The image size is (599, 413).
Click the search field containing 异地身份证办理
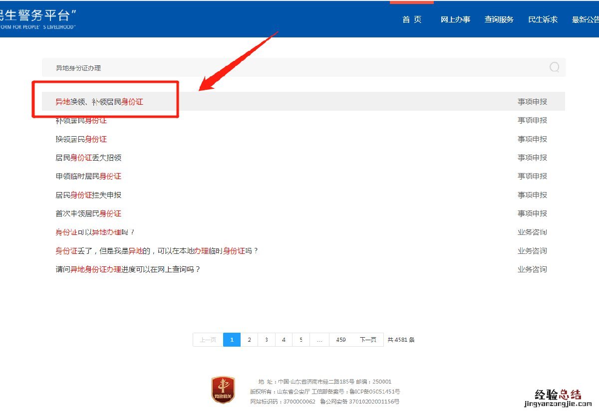pos(295,68)
